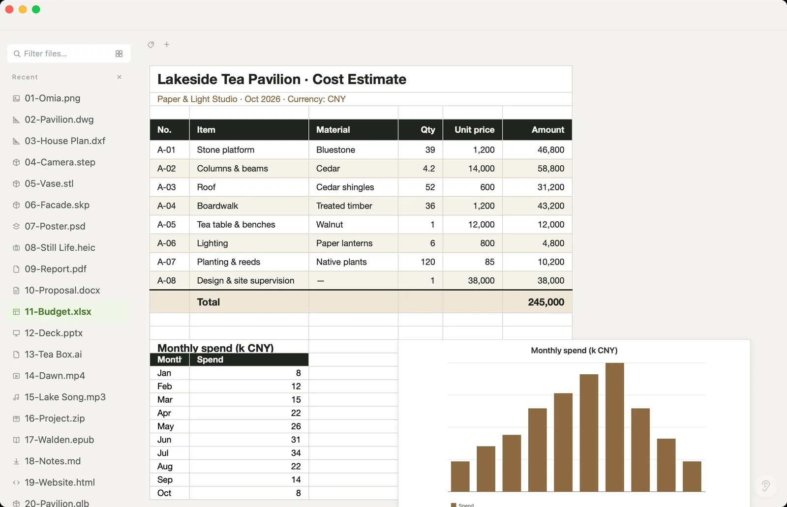Open 10-Proposal.docx document
Viewport: 787px width, 507px height.
(69, 291)
